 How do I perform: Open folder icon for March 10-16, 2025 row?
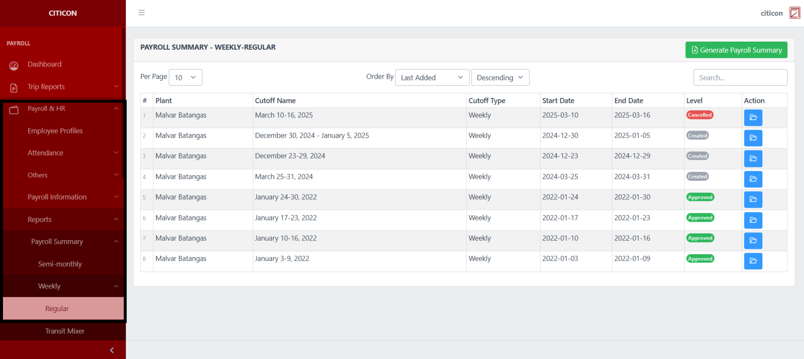753,118
